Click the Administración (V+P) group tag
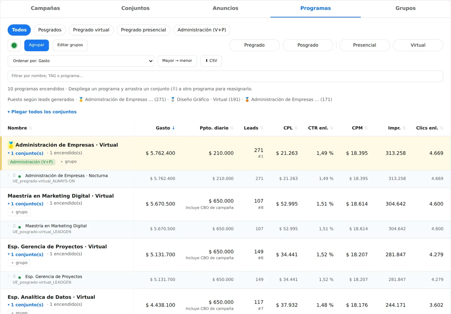 32,162
